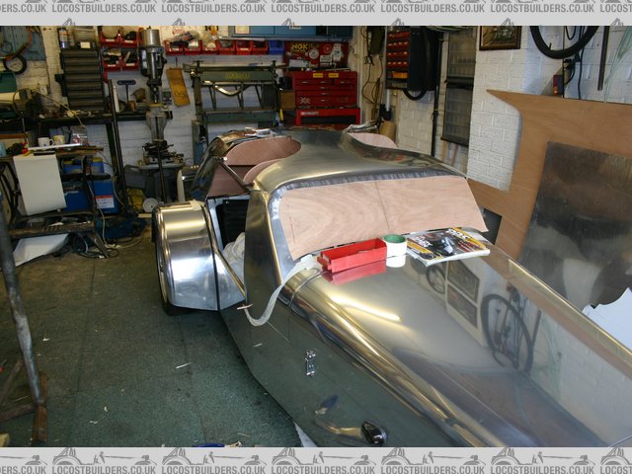Select the roll of tape beside the red tray
The width and height of the screenshot is (632, 474).
point(395,249)
